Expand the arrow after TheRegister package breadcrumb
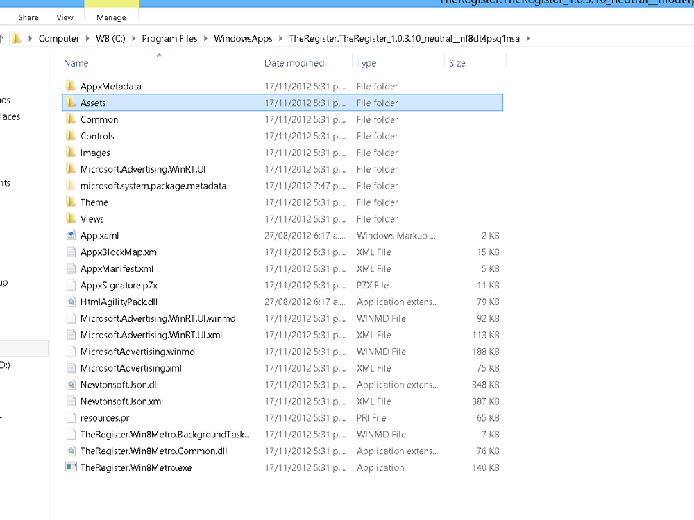 pos(528,38)
